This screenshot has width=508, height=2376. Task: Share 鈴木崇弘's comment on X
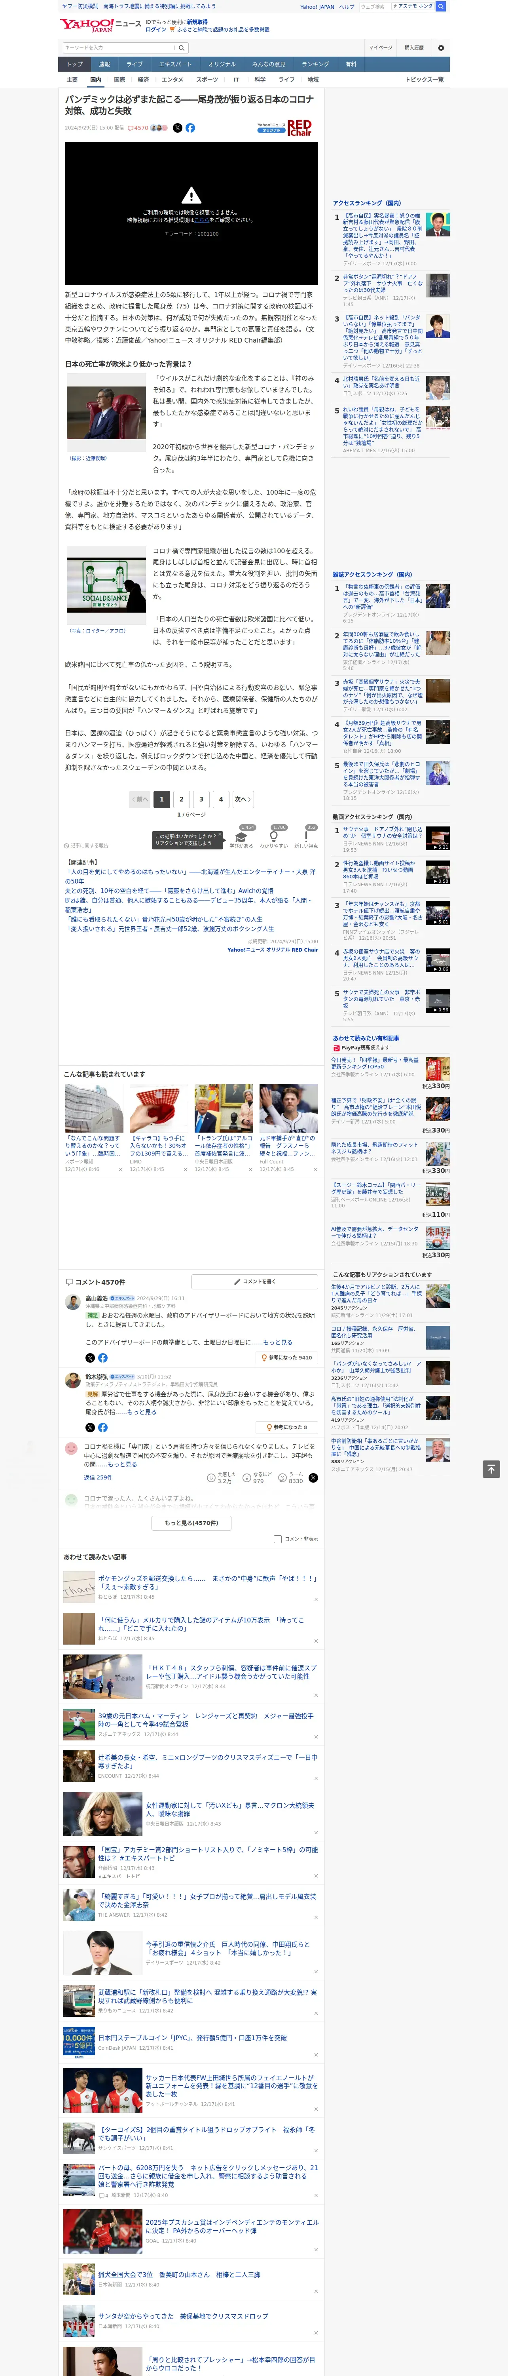click(x=89, y=1428)
